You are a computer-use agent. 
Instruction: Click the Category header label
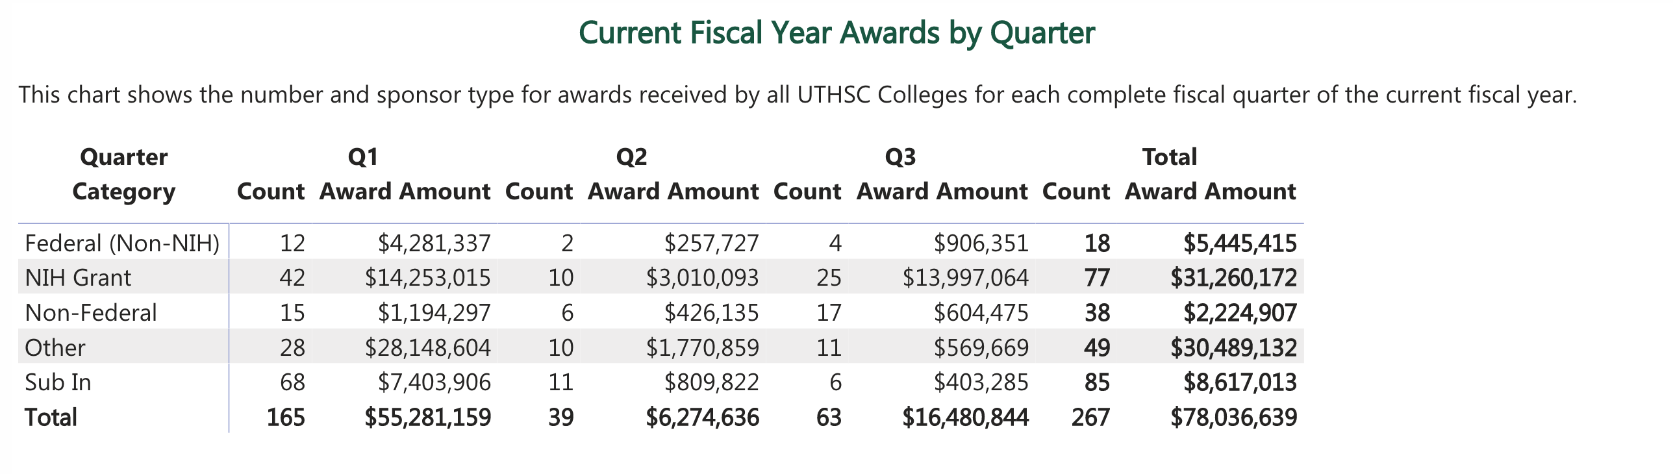pyautogui.click(x=123, y=192)
